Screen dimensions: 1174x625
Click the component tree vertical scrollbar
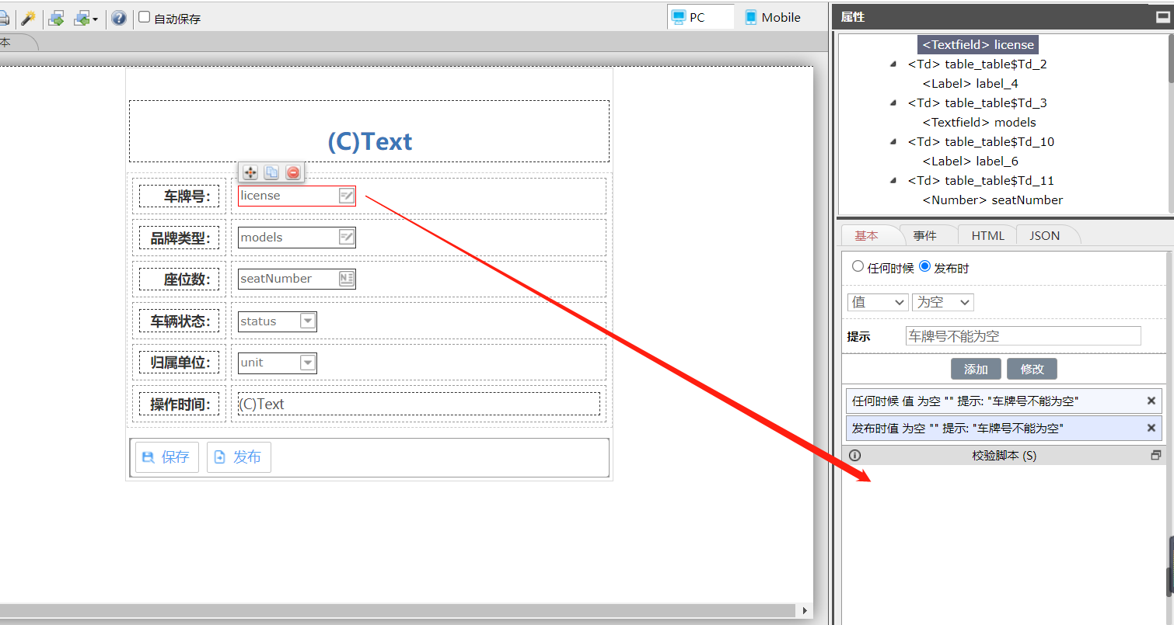click(1171, 58)
